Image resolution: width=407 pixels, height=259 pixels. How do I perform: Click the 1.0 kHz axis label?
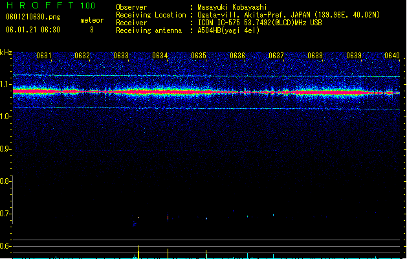[x=6, y=117]
